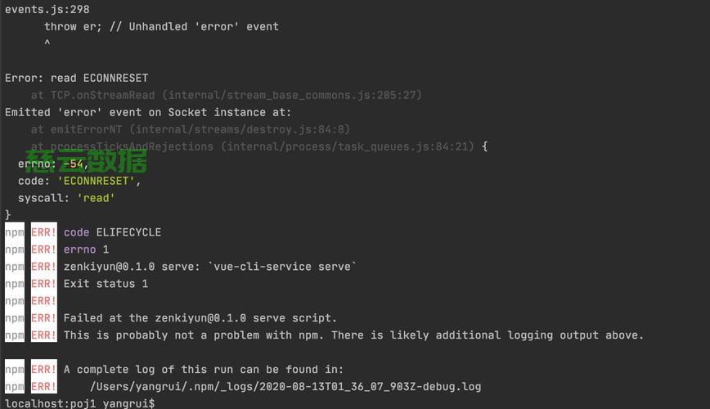Click the green watermark logo

86,161
